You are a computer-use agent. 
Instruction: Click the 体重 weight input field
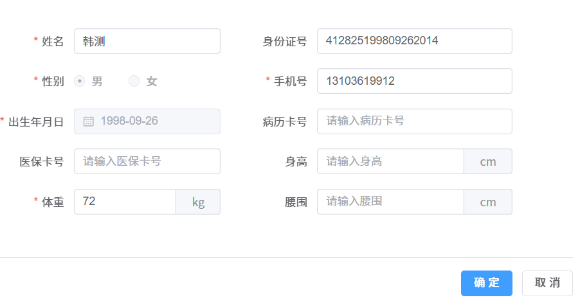pos(125,202)
